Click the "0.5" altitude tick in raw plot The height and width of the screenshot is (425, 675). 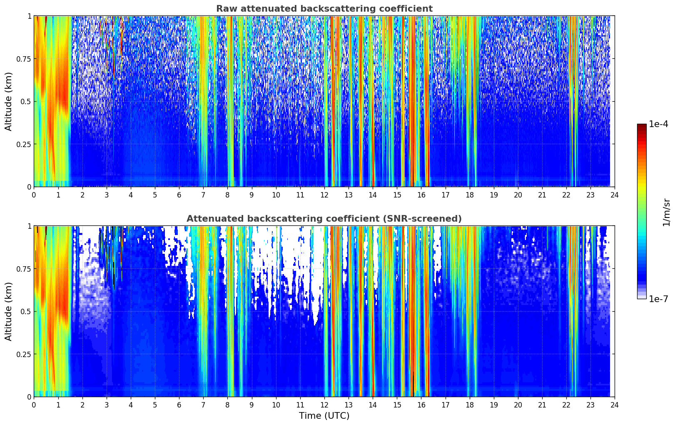tap(26, 102)
